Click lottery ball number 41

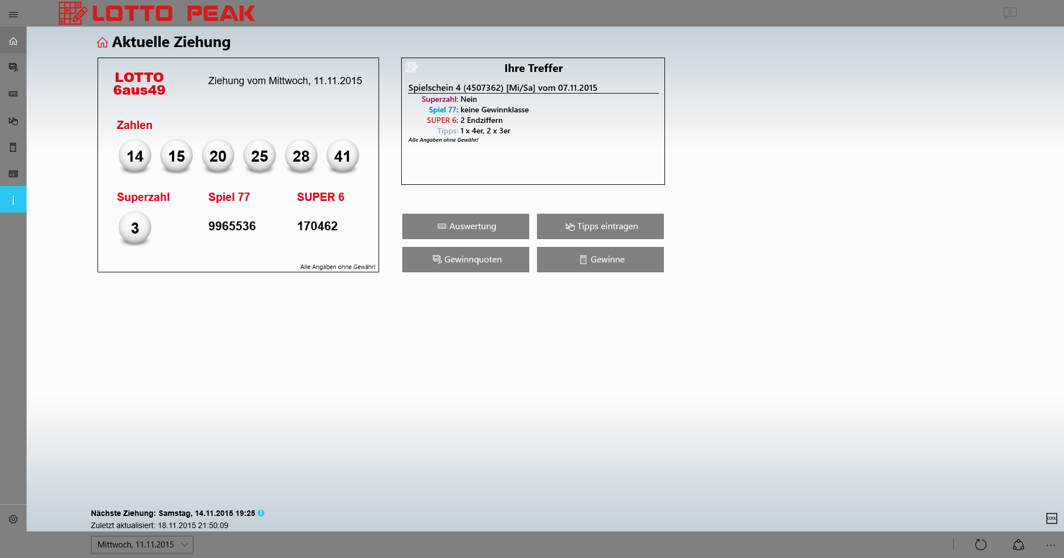(x=342, y=156)
